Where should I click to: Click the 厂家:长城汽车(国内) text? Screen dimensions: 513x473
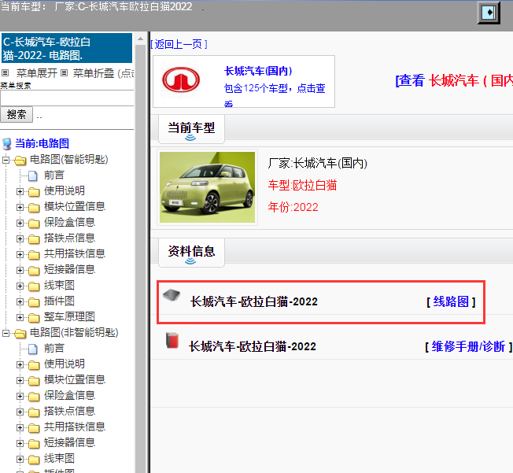[x=317, y=163]
